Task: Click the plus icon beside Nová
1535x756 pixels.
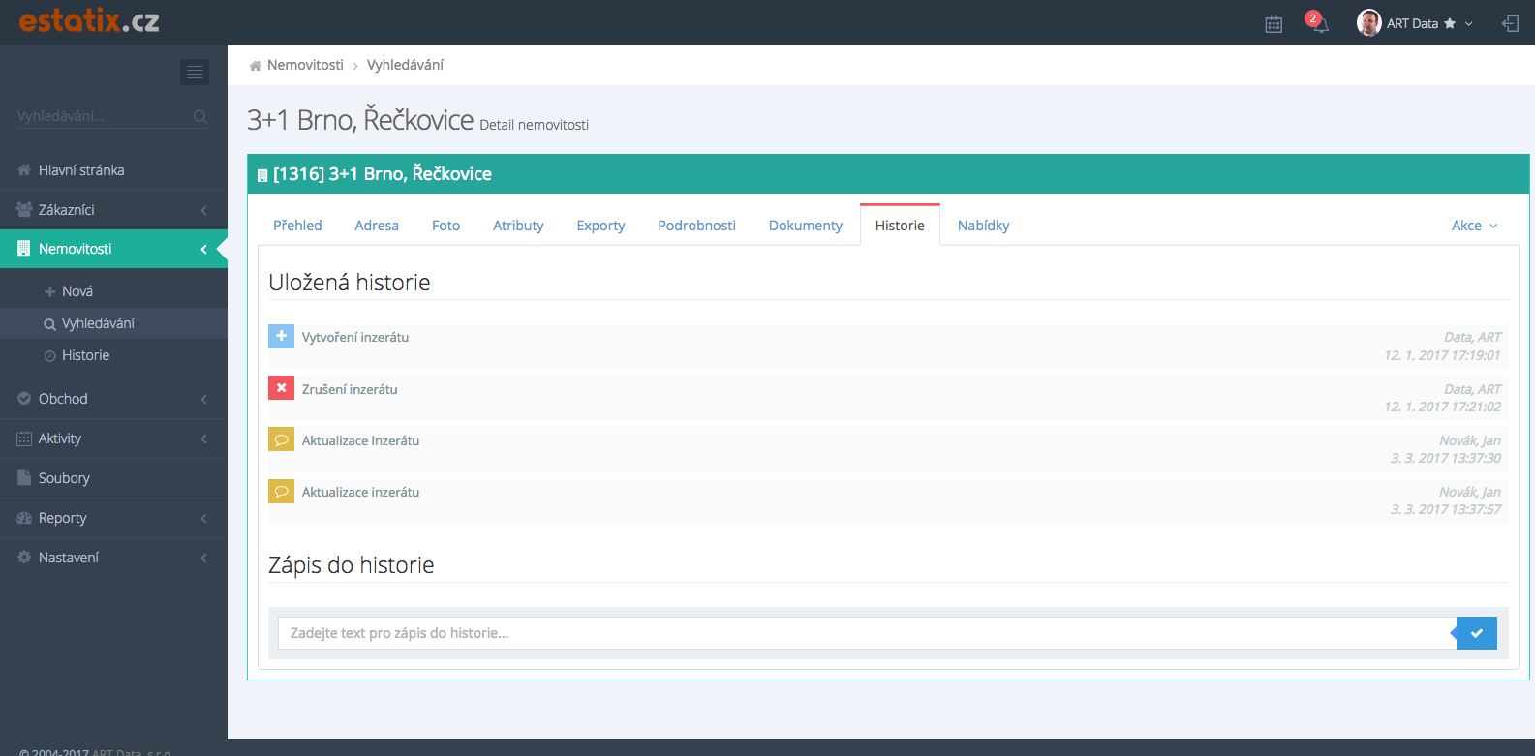Action: click(50, 291)
